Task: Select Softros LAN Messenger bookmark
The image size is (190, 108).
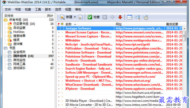Action: tap(120, 73)
